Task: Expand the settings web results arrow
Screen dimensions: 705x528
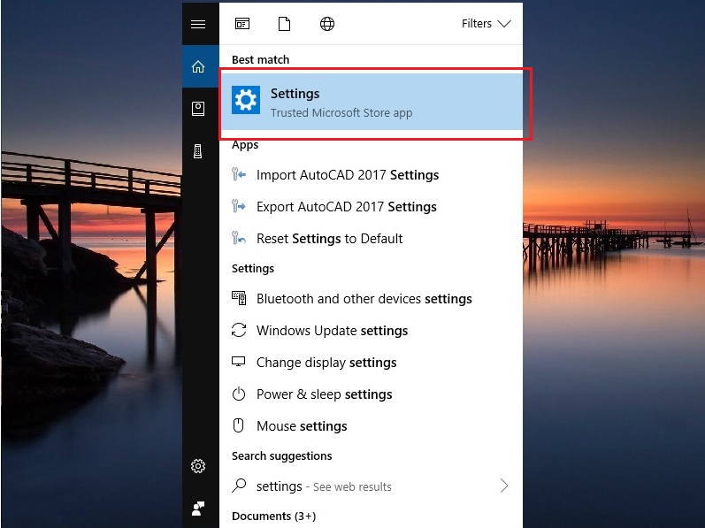Action: (x=504, y=486)
